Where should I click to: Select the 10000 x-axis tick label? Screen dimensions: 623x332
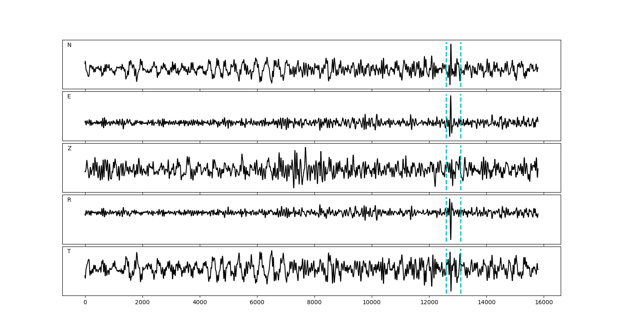point(372,303)
